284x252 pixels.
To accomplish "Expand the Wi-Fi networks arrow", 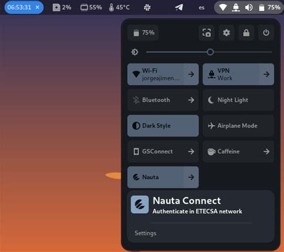I will pos(191,74).
